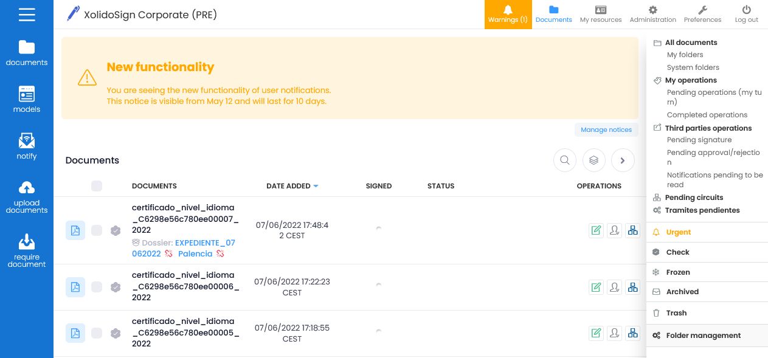Click check badge for document ee00007

coord(116,230)
